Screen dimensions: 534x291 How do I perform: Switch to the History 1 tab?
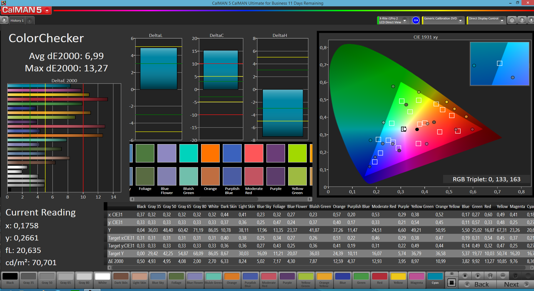(x=17, y=21)
